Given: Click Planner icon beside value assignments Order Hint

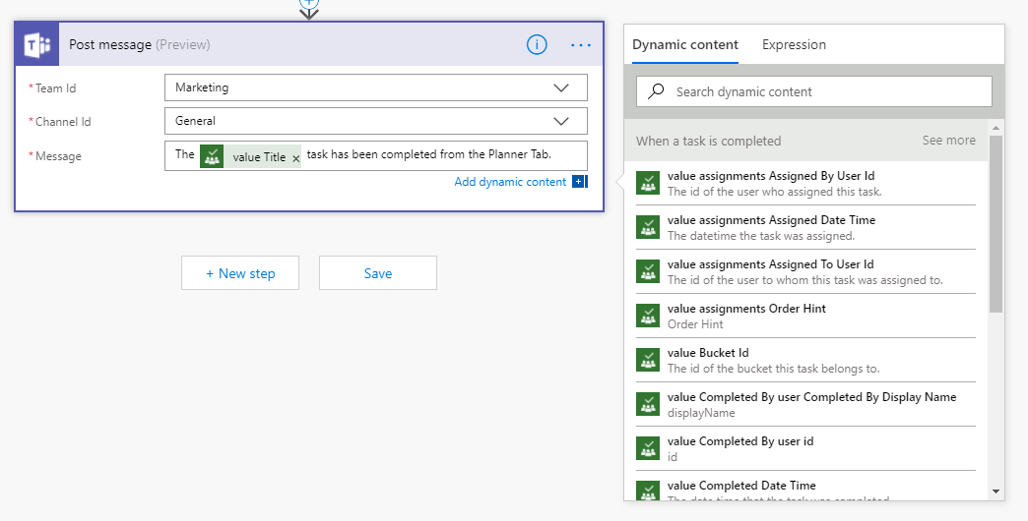Looking at the screenshot, I should (648, 316).
